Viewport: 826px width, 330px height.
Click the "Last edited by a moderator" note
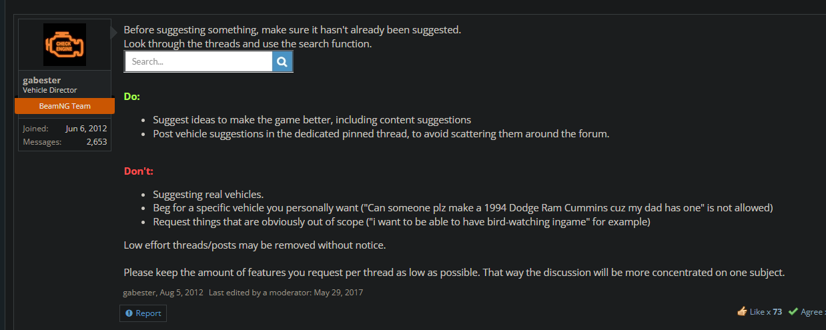point(286,293)
